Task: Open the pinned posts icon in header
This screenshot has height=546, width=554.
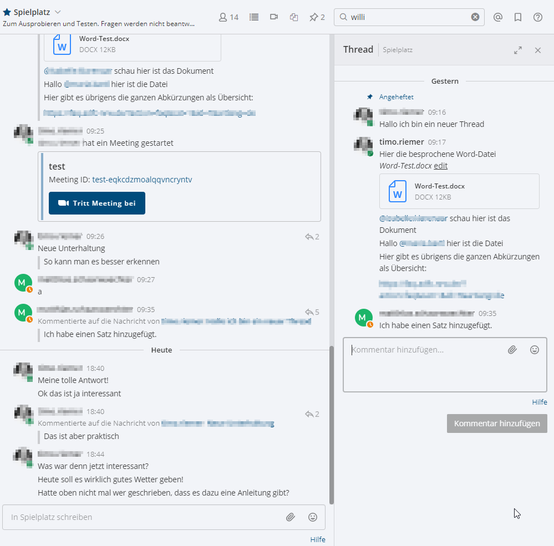Action: coord(317,17)
